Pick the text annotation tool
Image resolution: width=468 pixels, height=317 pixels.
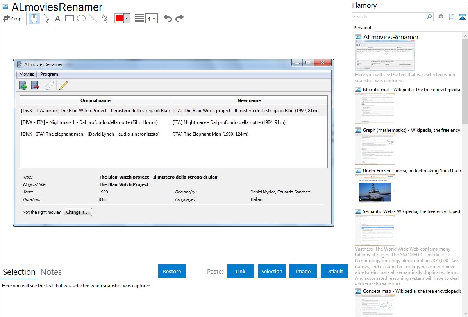coord(57,18)
